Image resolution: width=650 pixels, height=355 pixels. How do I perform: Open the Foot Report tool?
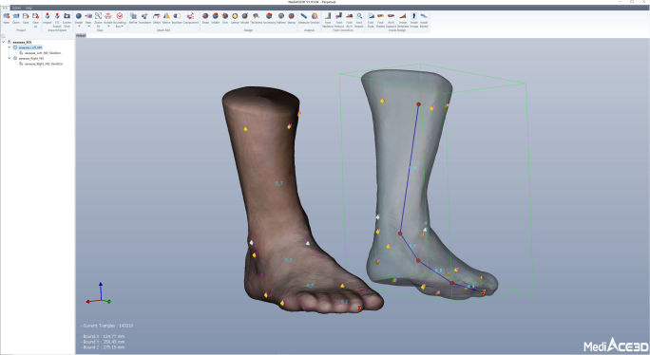tap(359, 20)
